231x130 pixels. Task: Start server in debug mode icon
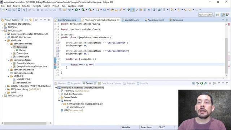197,83
